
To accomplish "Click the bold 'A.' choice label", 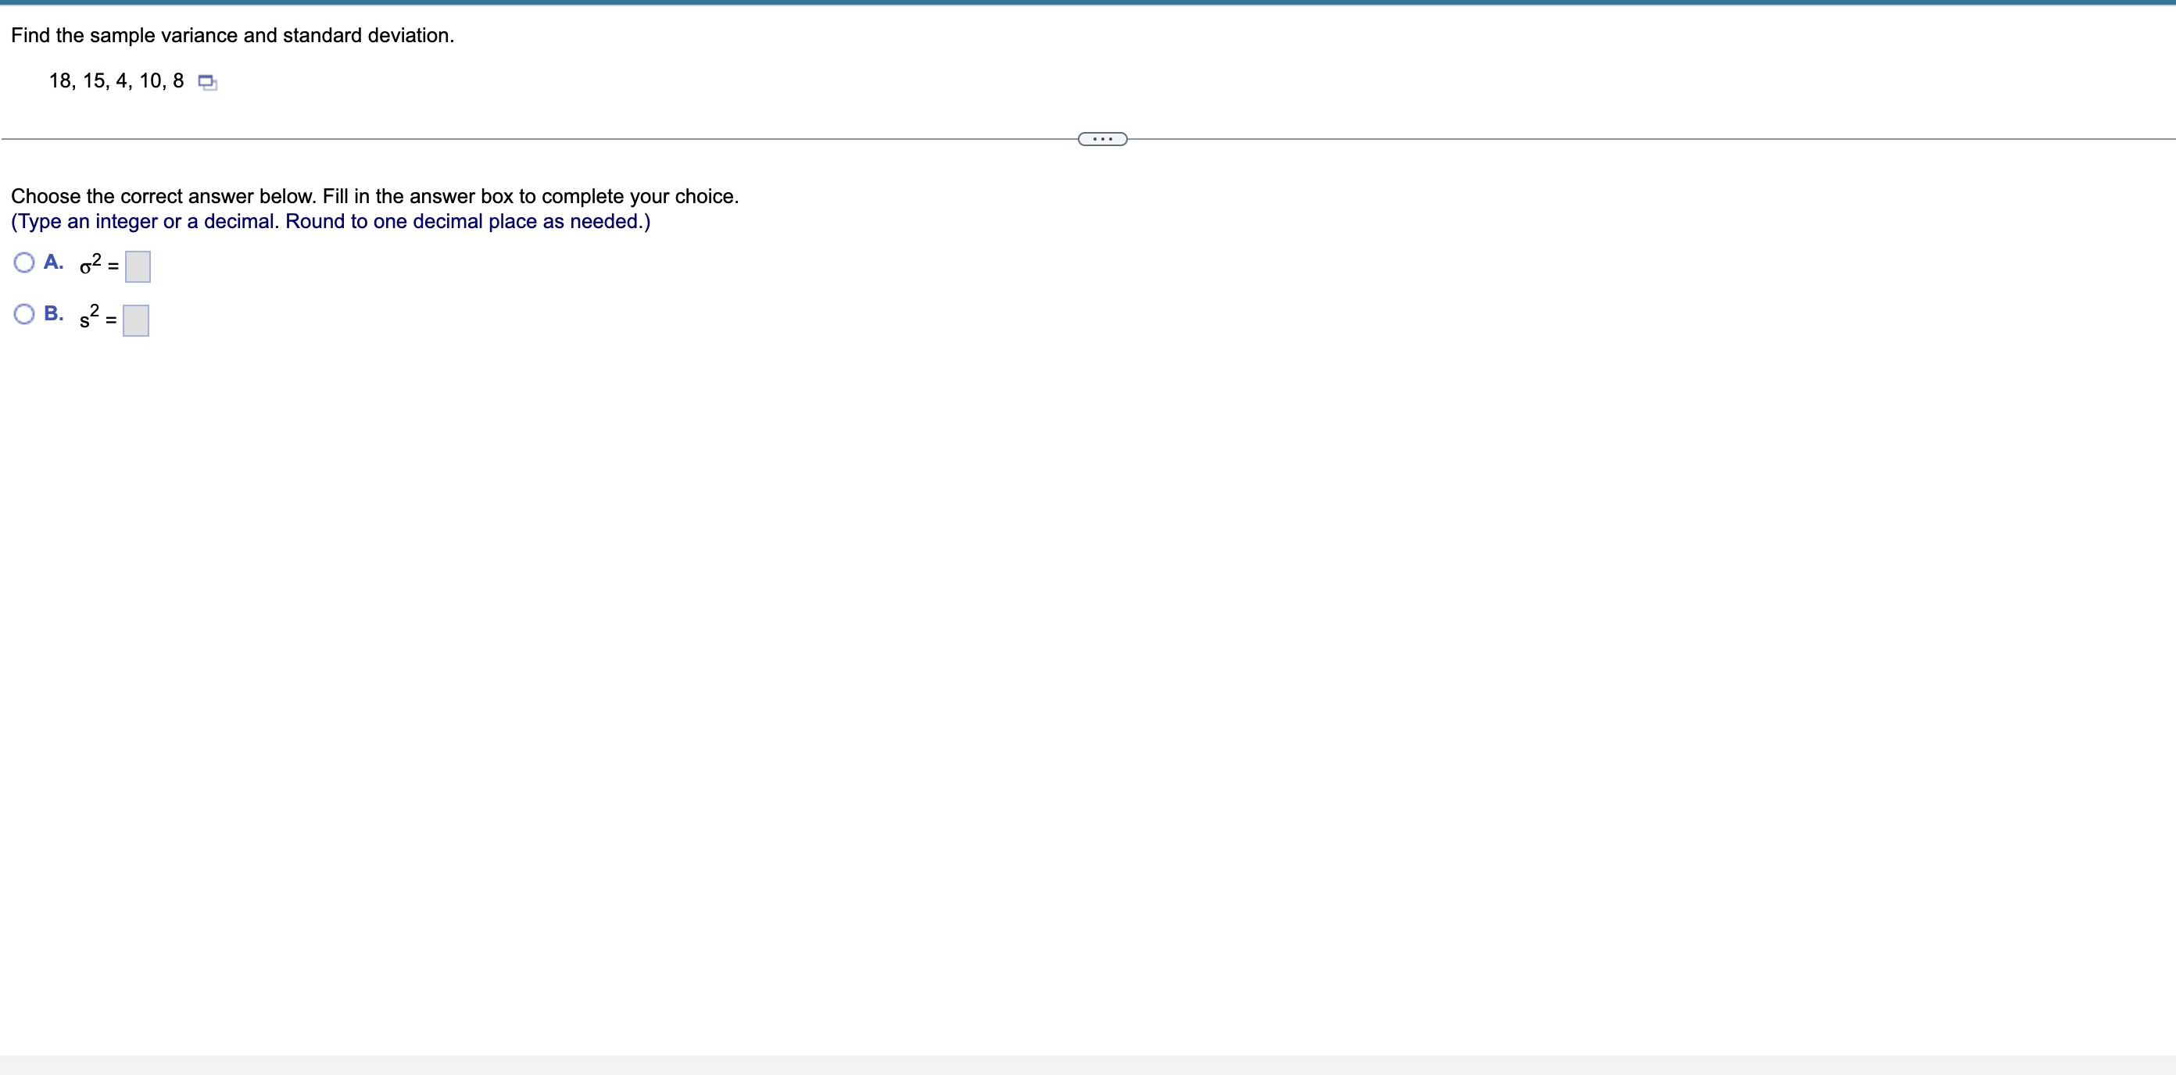I will (x=53, y=262).
